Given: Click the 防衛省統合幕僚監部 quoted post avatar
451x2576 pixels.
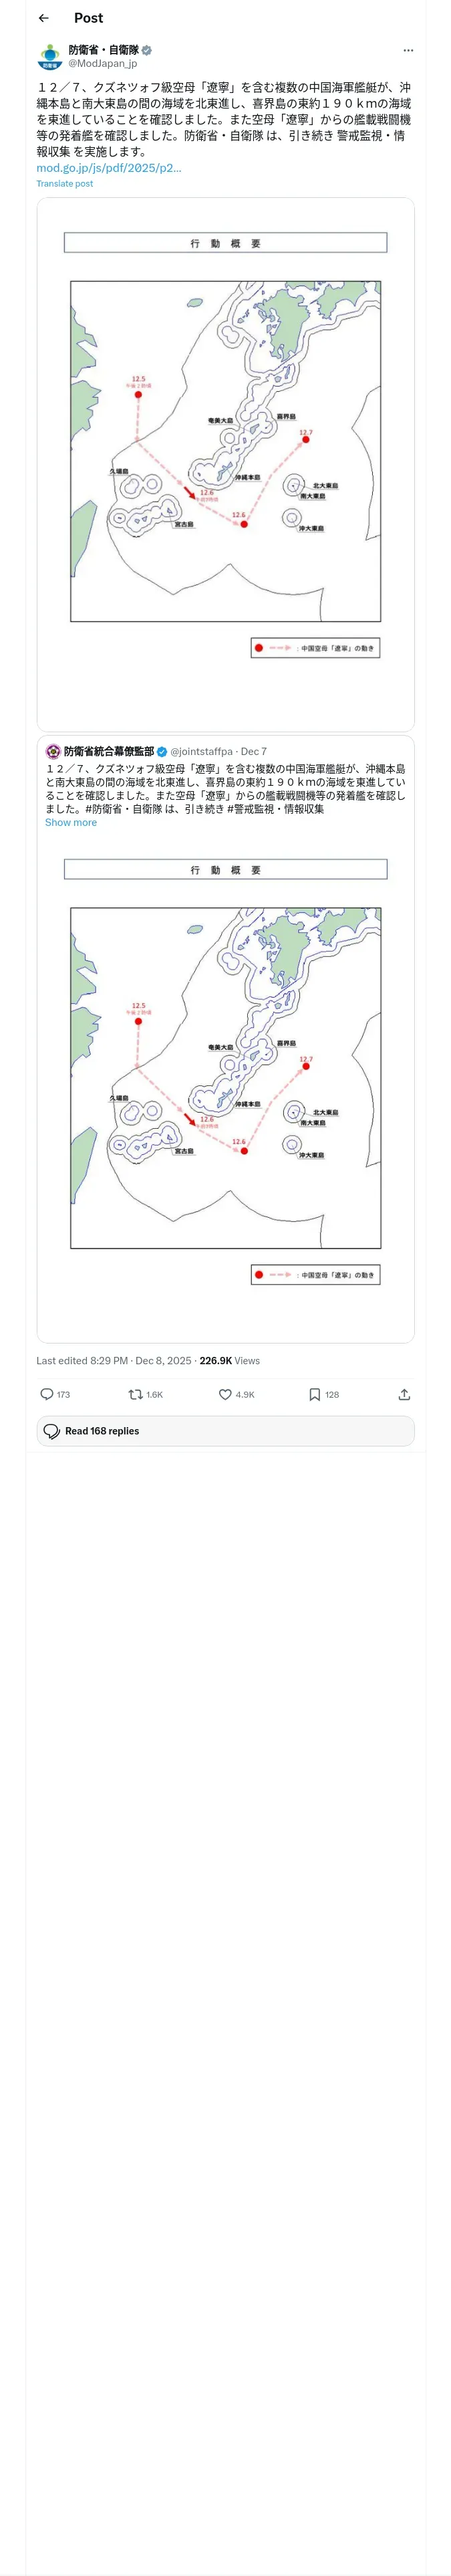Looking at the screenshot, I should pos(53,751).
